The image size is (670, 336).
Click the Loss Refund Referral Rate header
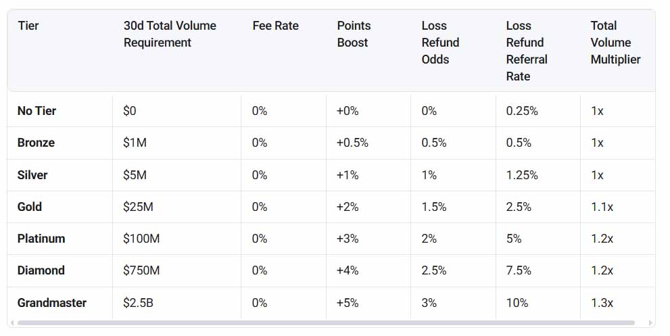527,51
